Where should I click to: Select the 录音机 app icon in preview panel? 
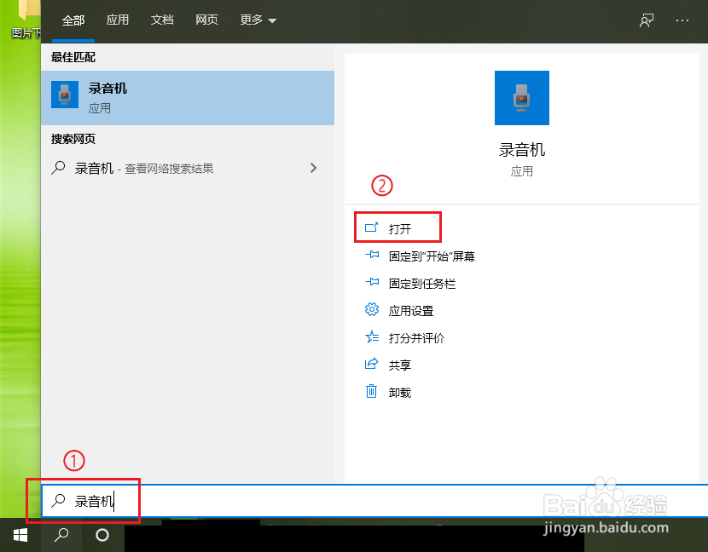click(x=521, y=97)
